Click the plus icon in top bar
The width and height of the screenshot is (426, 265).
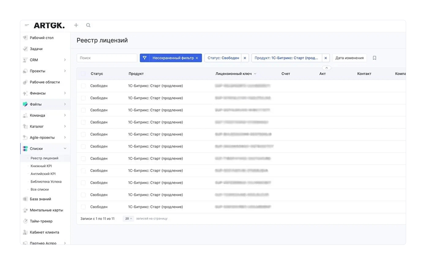point(76,25)
